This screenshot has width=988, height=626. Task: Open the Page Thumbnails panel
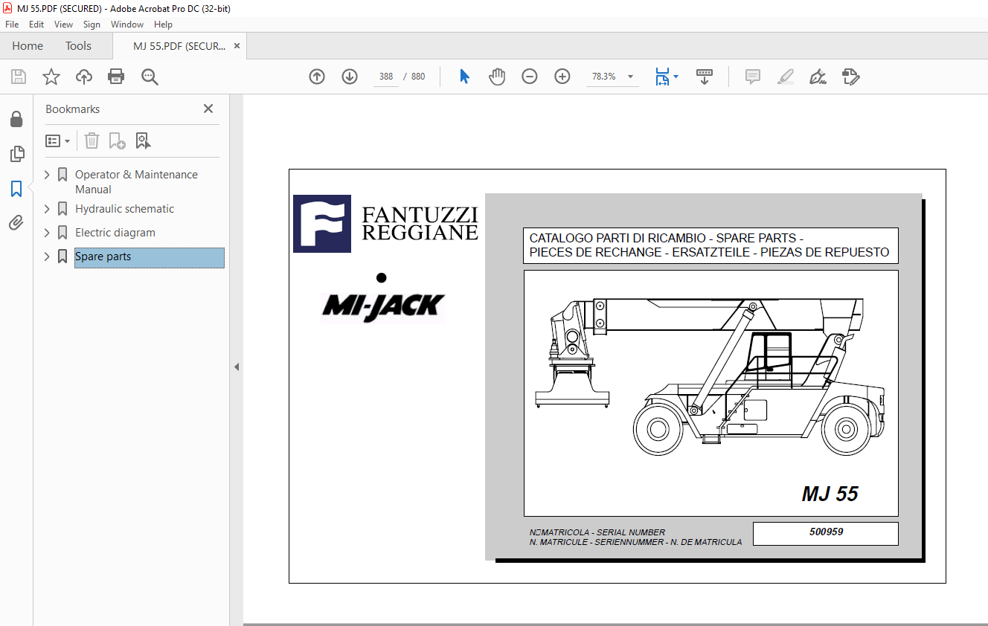point(16,154)
